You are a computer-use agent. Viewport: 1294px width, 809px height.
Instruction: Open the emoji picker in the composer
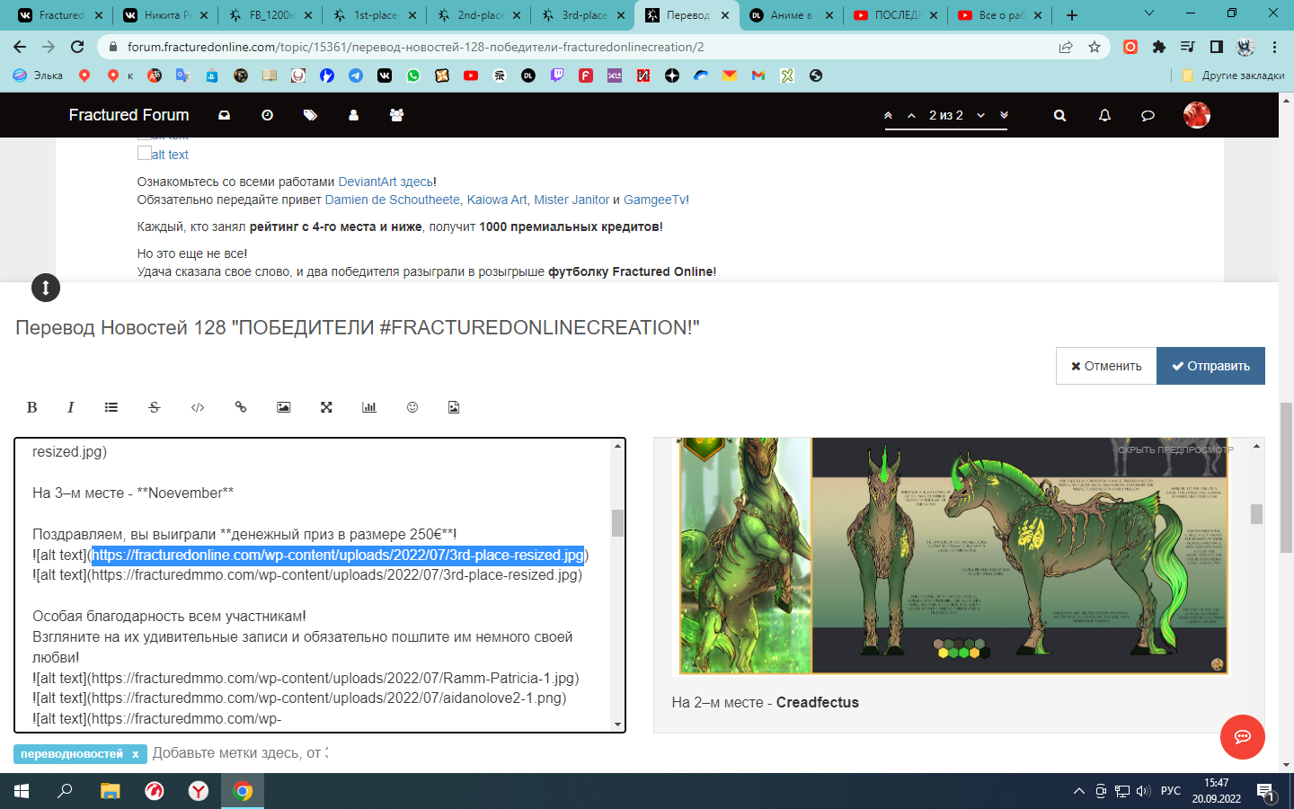tap(412, 407)
